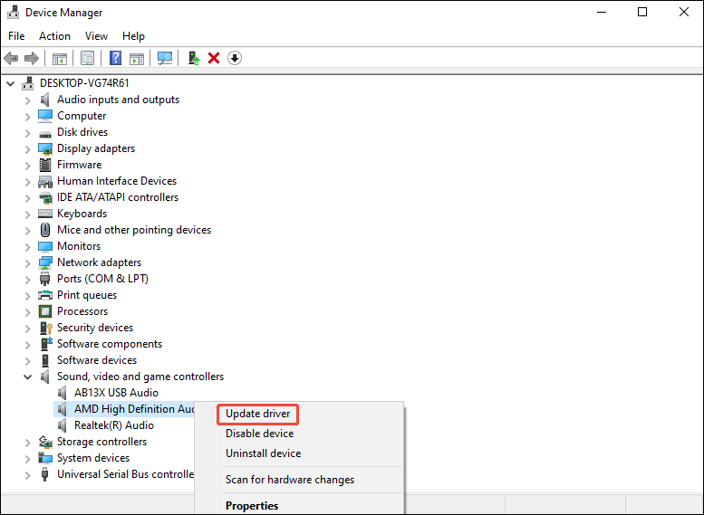
Task: Click Scan for hardware changes monitor icon
Action: (165, 58)
